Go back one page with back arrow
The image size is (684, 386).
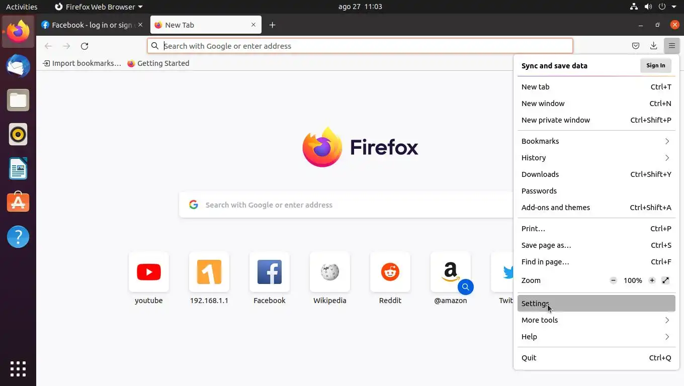48,46
